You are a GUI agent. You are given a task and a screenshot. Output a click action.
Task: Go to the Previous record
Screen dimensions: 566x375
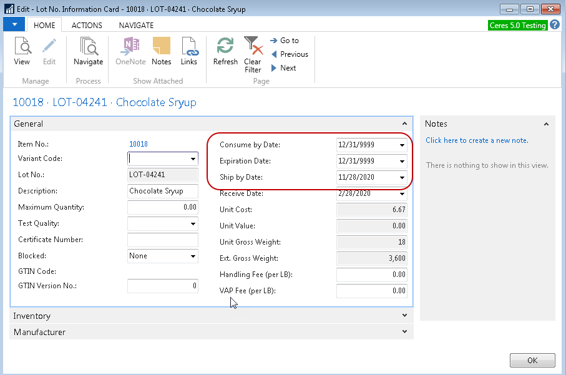click(x=289, y=54)
